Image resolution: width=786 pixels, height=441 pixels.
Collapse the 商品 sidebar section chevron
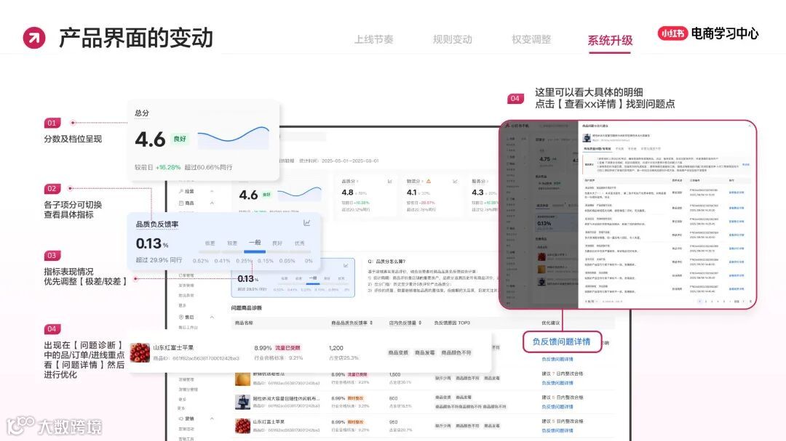[x=212, y=203]
